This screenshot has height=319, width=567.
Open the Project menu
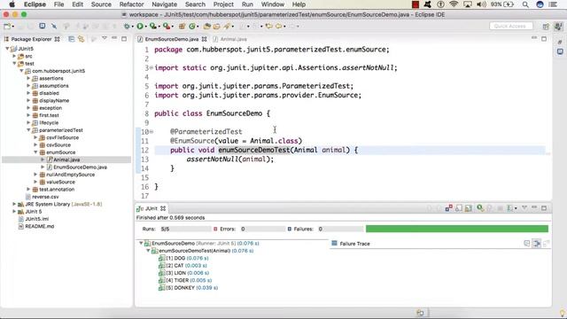coord(223,4)
